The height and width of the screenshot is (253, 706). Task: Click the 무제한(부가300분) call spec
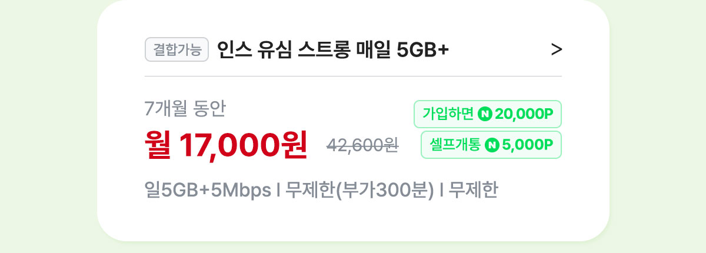tap(359, 191)
